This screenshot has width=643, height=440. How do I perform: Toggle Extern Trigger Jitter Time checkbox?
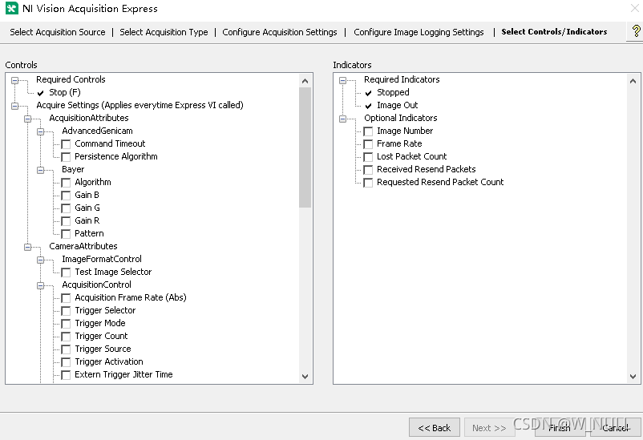pyautogui.click(x=66, y=375)
